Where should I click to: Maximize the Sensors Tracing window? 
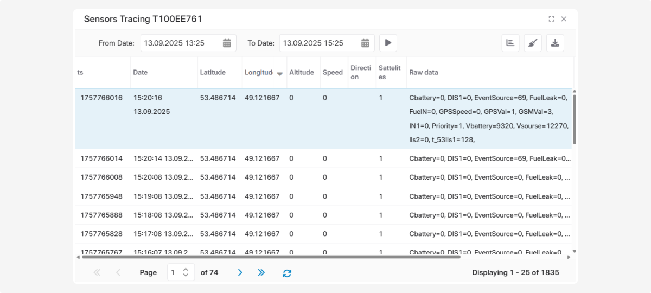tap(551, 19)
